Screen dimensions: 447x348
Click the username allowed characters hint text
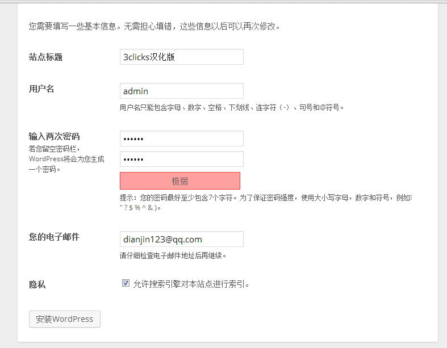click(x=232, y=107)
